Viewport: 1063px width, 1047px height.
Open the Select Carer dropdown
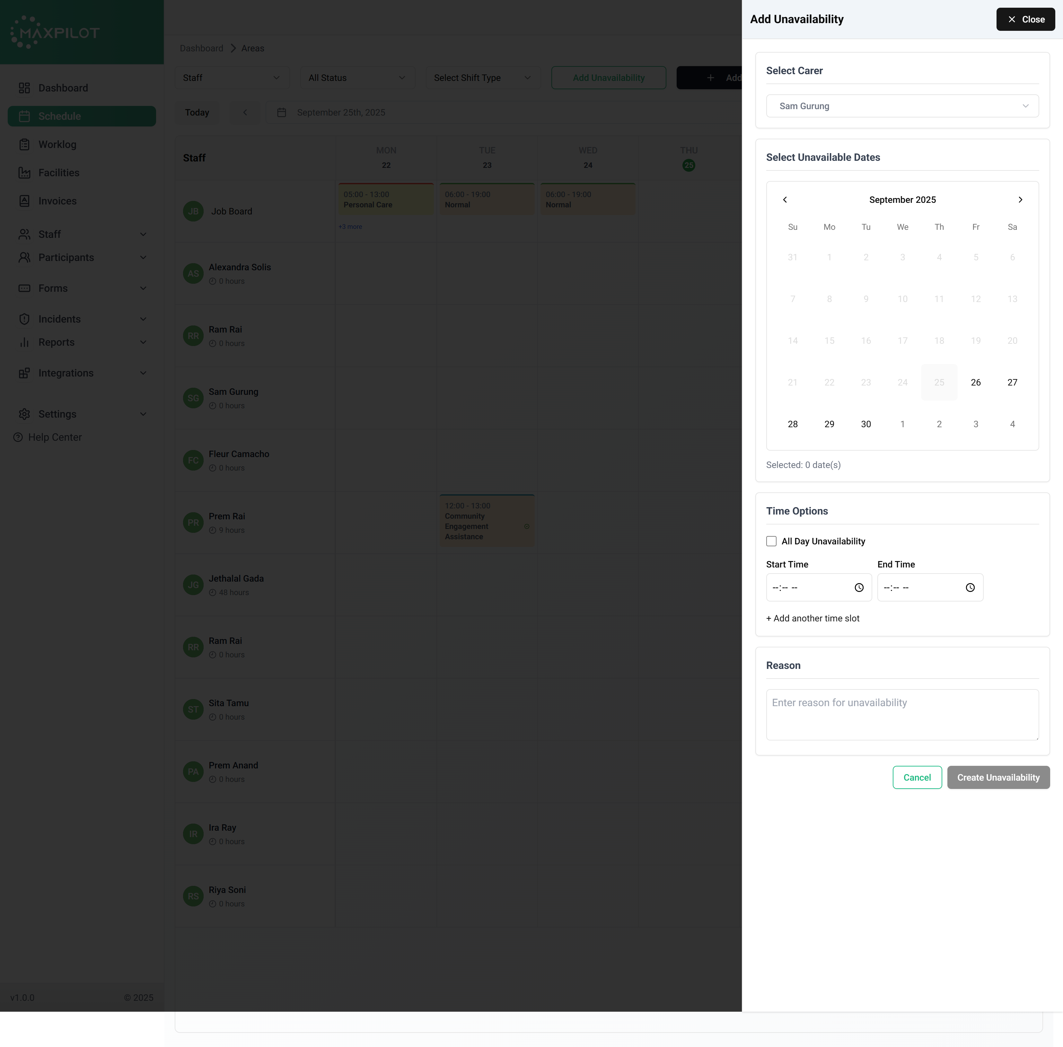pos(902,106)
